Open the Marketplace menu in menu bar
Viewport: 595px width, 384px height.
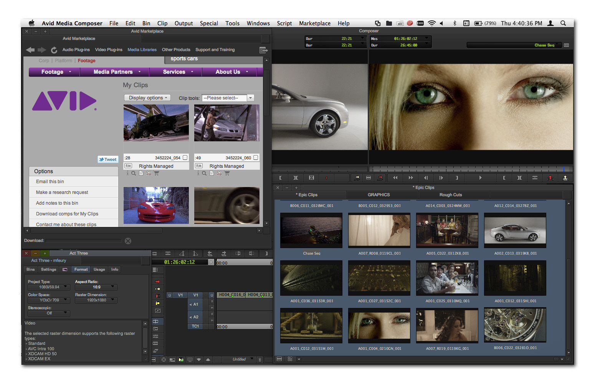(314, 23)
